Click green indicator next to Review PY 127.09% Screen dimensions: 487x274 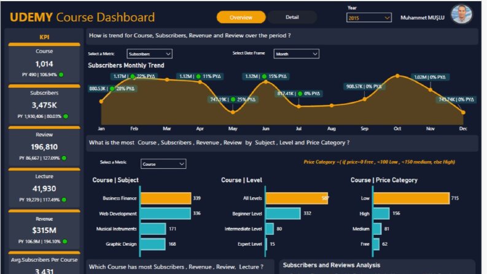[64, 158]
